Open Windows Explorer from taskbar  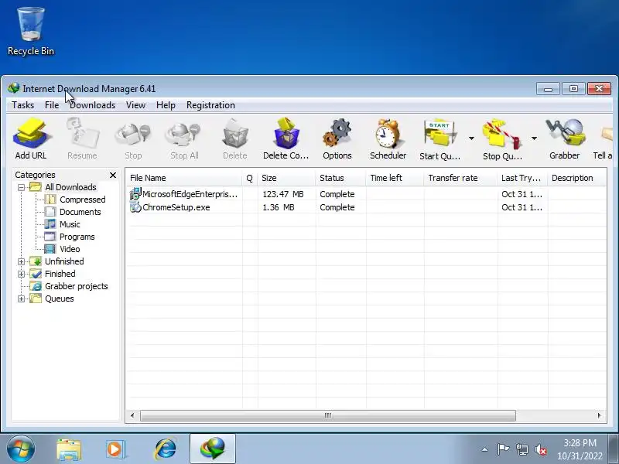click(x=69, y=449)
